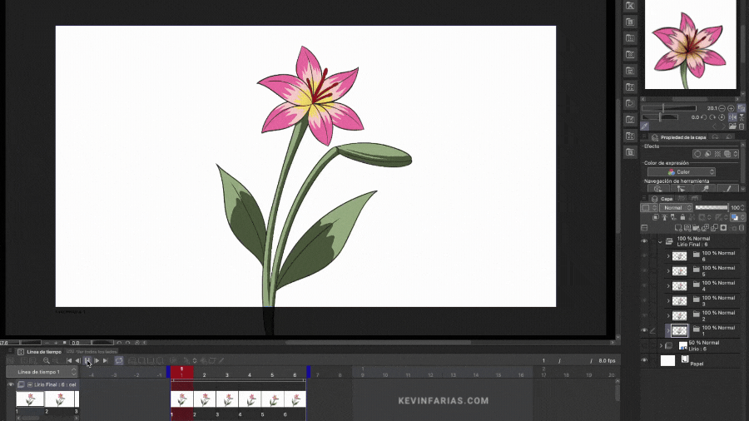
Task: Jump to the last frame of timeline
Action: pos(106,360)
